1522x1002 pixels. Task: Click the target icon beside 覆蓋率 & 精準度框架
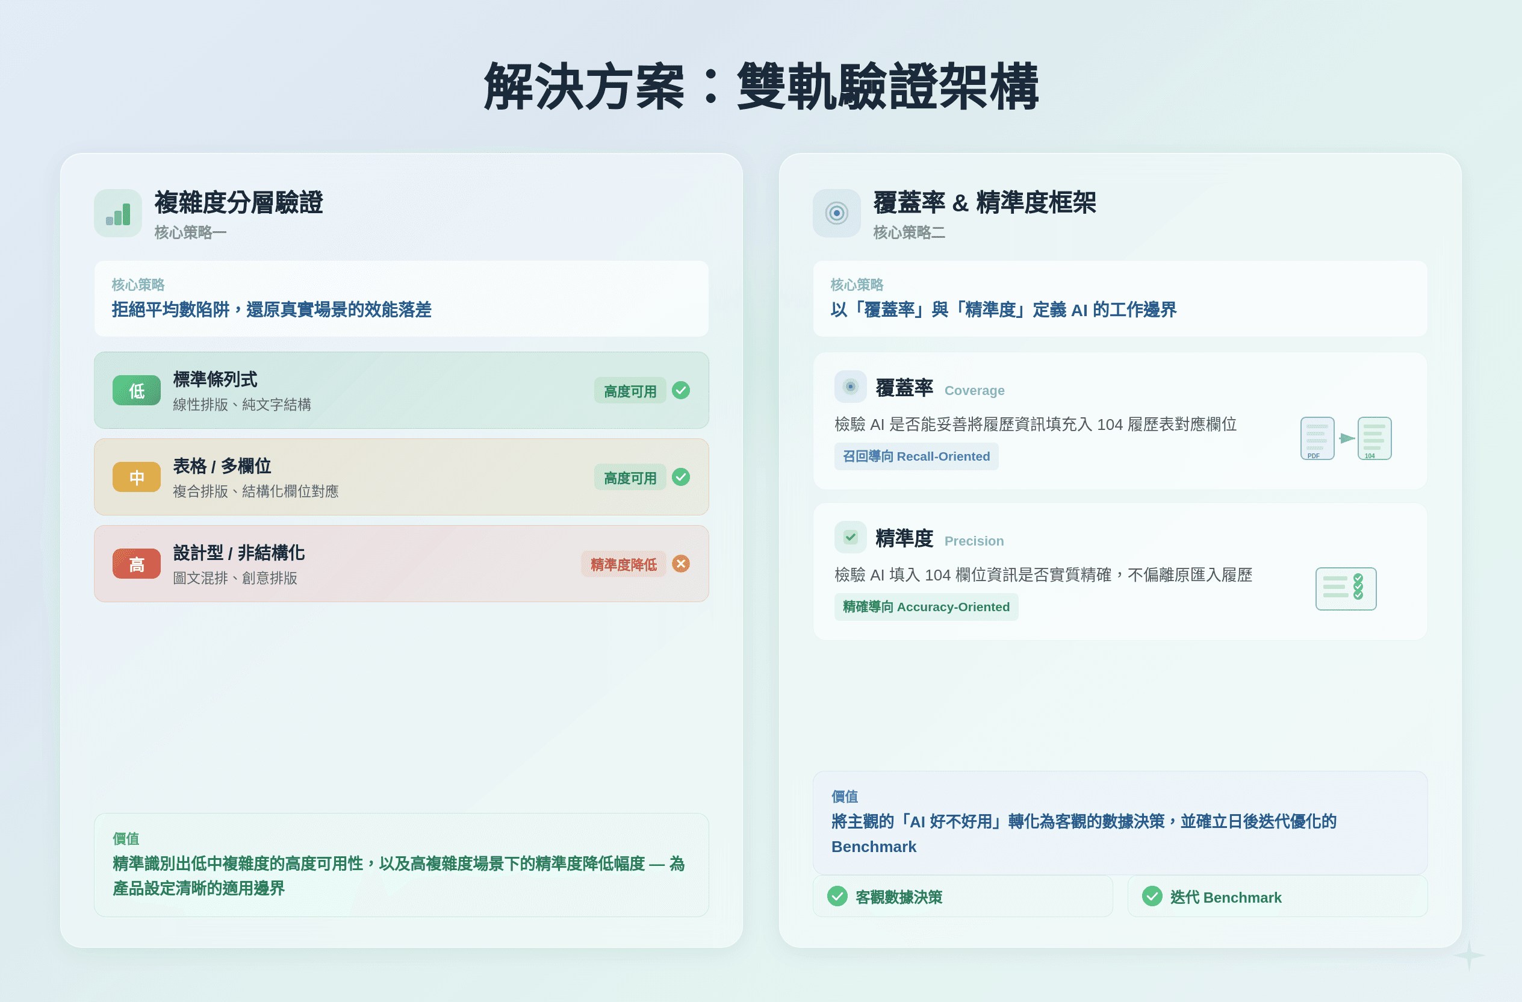point(836,214)
